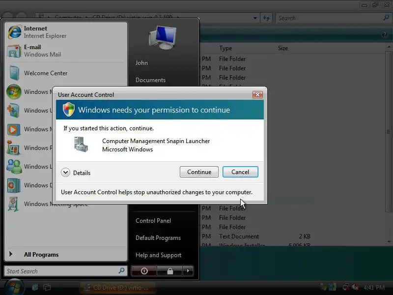The image size is (393, 295).
Task: Open Default Programs from Start menu
Action: [158, 238]
